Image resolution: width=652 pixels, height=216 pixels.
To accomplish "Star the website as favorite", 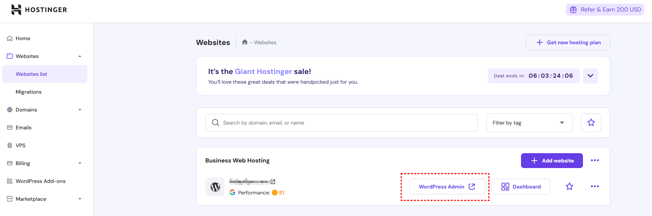I will (570, 186).
